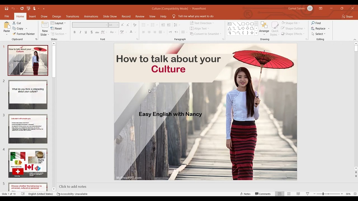Open Ribbon Display Options in title bar

pyautogui.click(x=321, y=8)
